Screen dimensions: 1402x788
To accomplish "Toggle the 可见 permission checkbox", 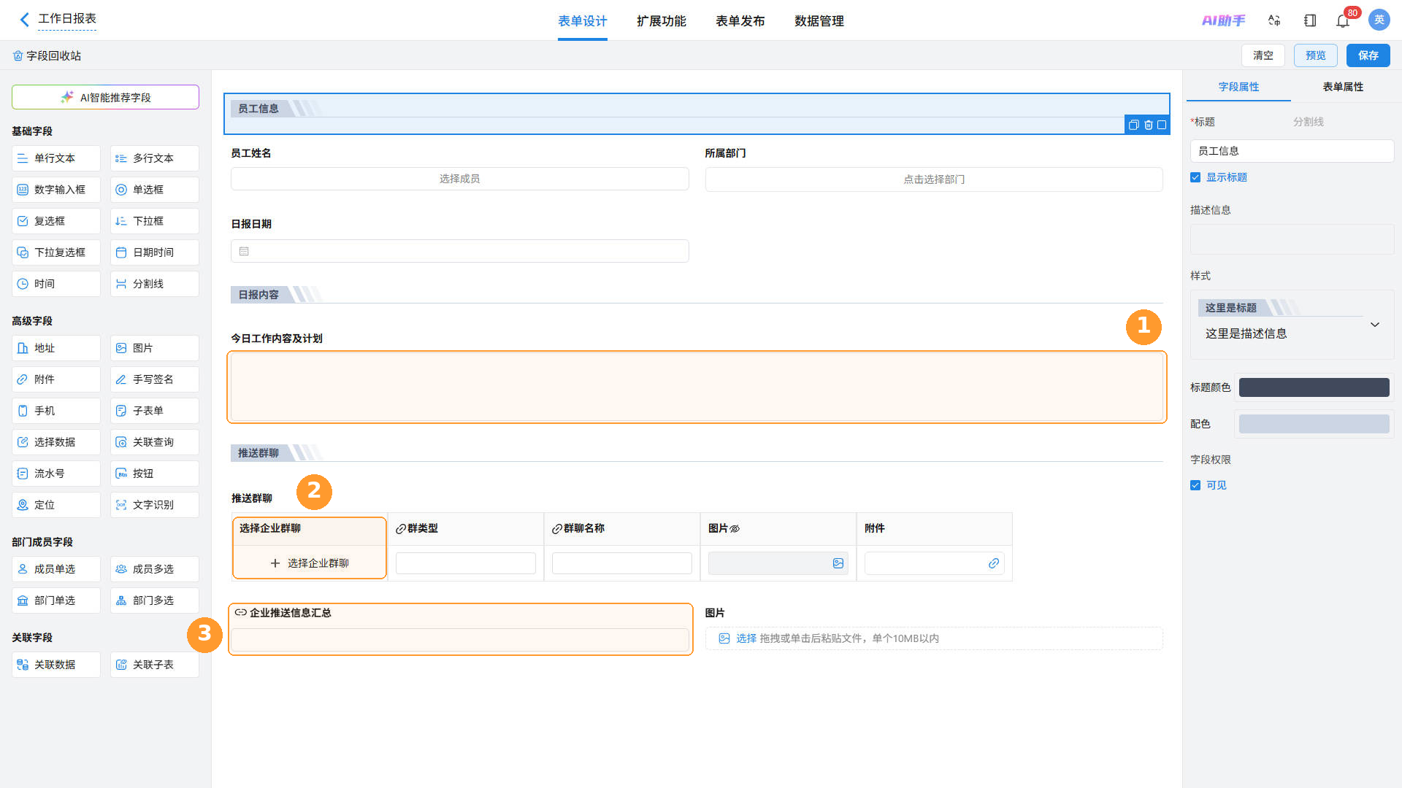I will pyautogui.click(x=1195, y=485).
